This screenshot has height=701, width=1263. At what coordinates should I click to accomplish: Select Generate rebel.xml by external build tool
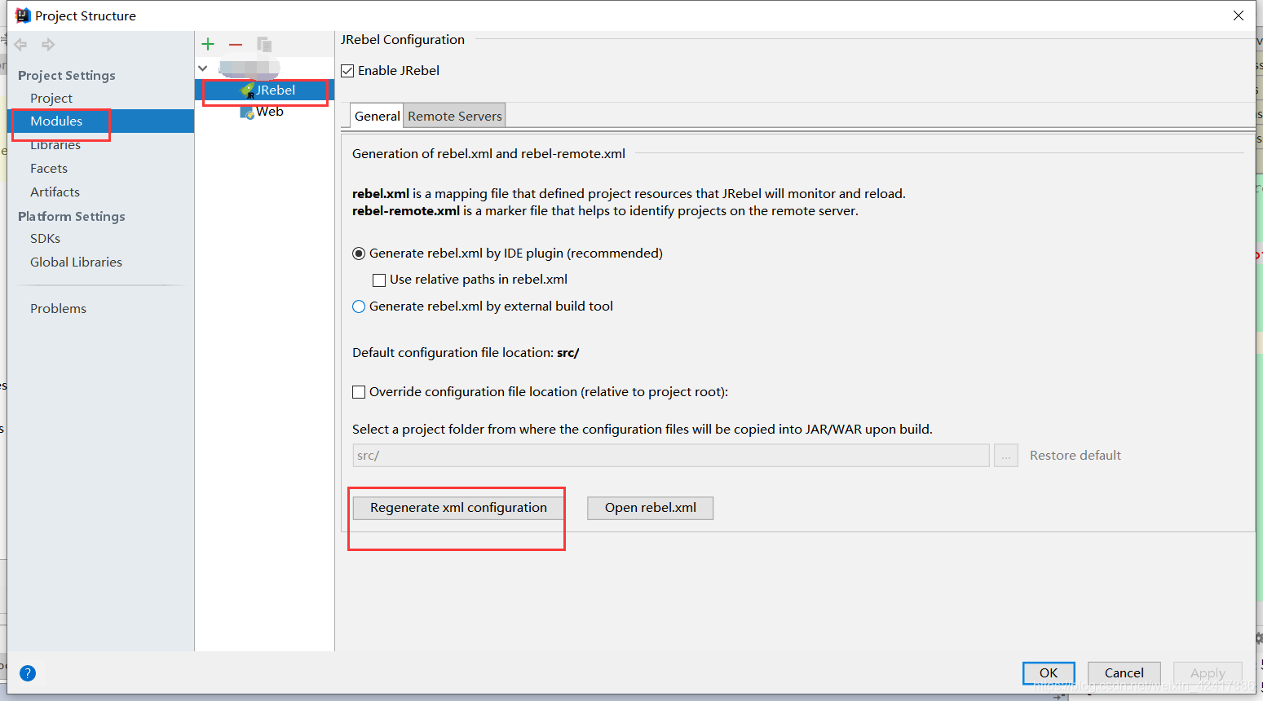359,306
